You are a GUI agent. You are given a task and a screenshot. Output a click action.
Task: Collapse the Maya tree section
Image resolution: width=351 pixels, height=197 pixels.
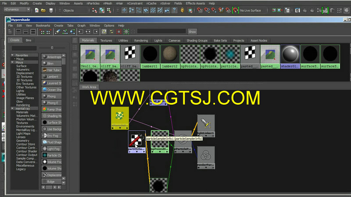click(x=13, y=62)
